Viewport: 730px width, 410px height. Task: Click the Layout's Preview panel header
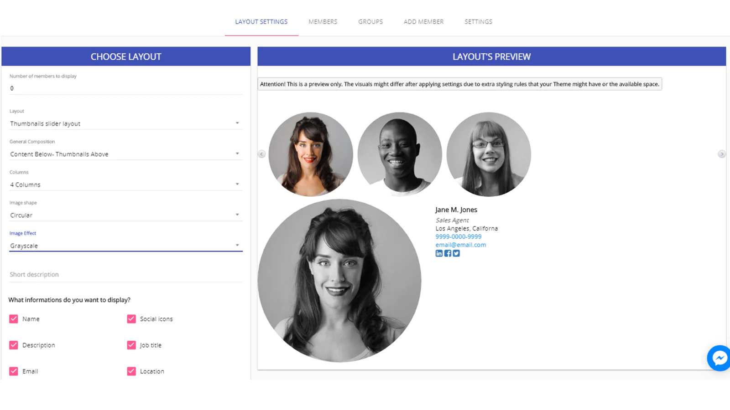tap(492, 56)
